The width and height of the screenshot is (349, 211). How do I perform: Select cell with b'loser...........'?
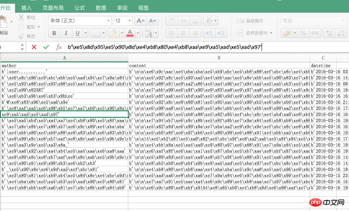click(x=64, y=72)
